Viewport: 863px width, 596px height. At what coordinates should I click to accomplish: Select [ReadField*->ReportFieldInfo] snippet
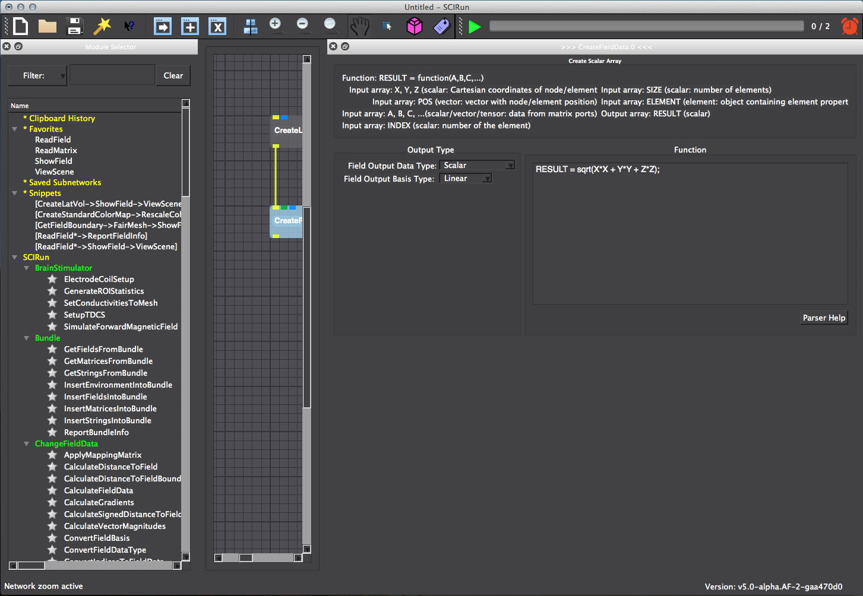[91, 236]
